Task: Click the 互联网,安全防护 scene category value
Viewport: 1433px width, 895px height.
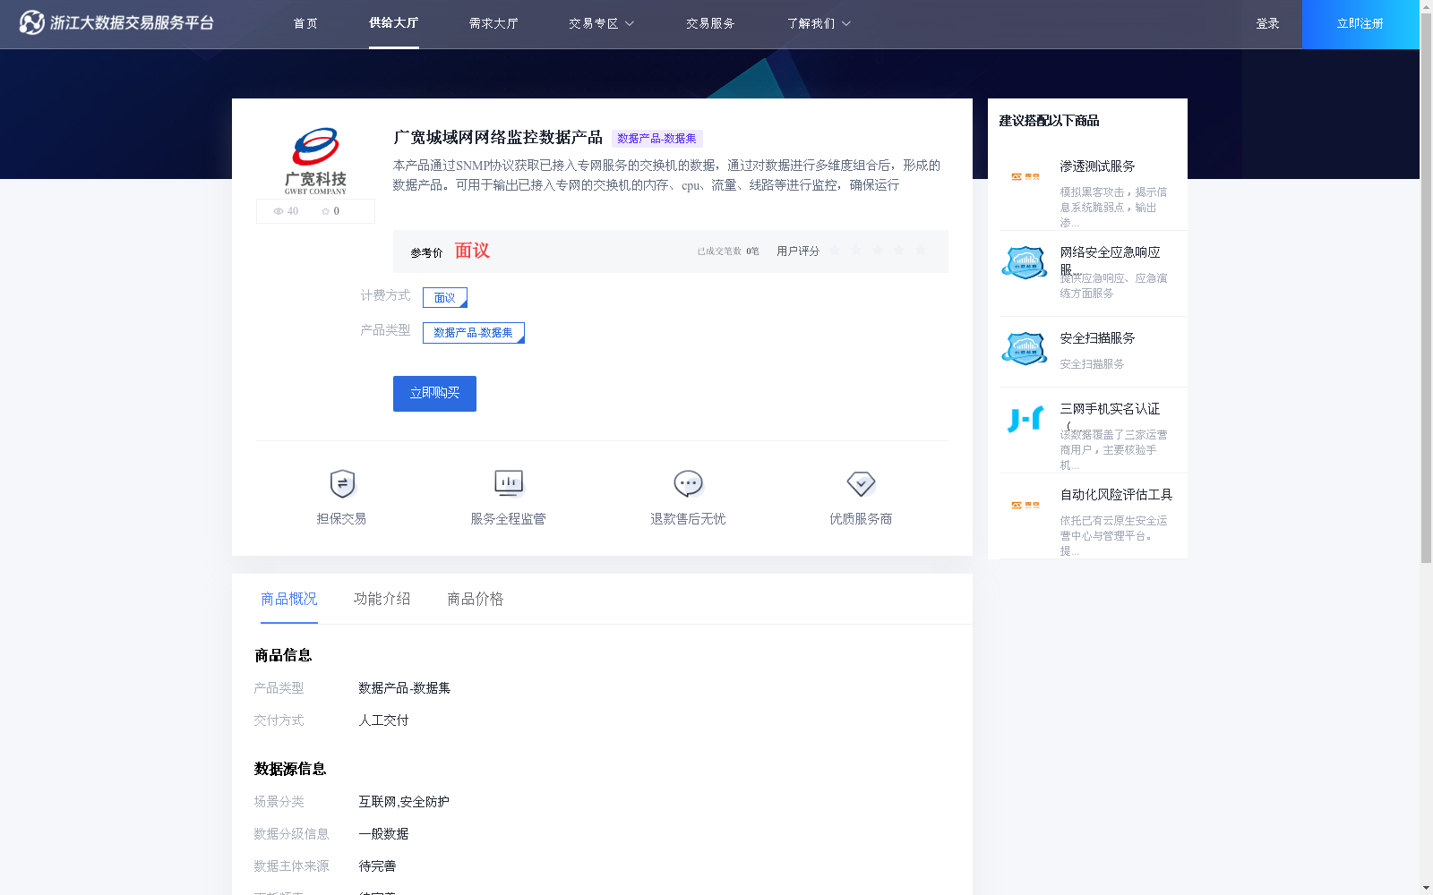Action: 404,802
